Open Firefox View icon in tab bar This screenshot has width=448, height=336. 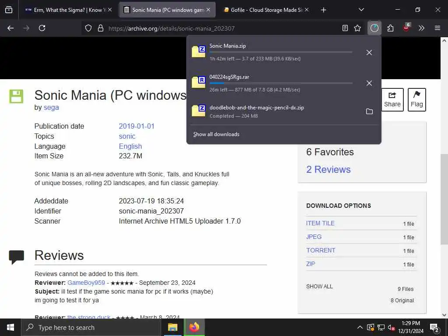click(9, 10)
